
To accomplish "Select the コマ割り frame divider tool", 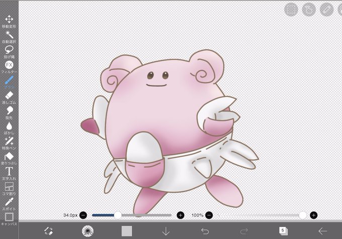I will tap(9, 189).
